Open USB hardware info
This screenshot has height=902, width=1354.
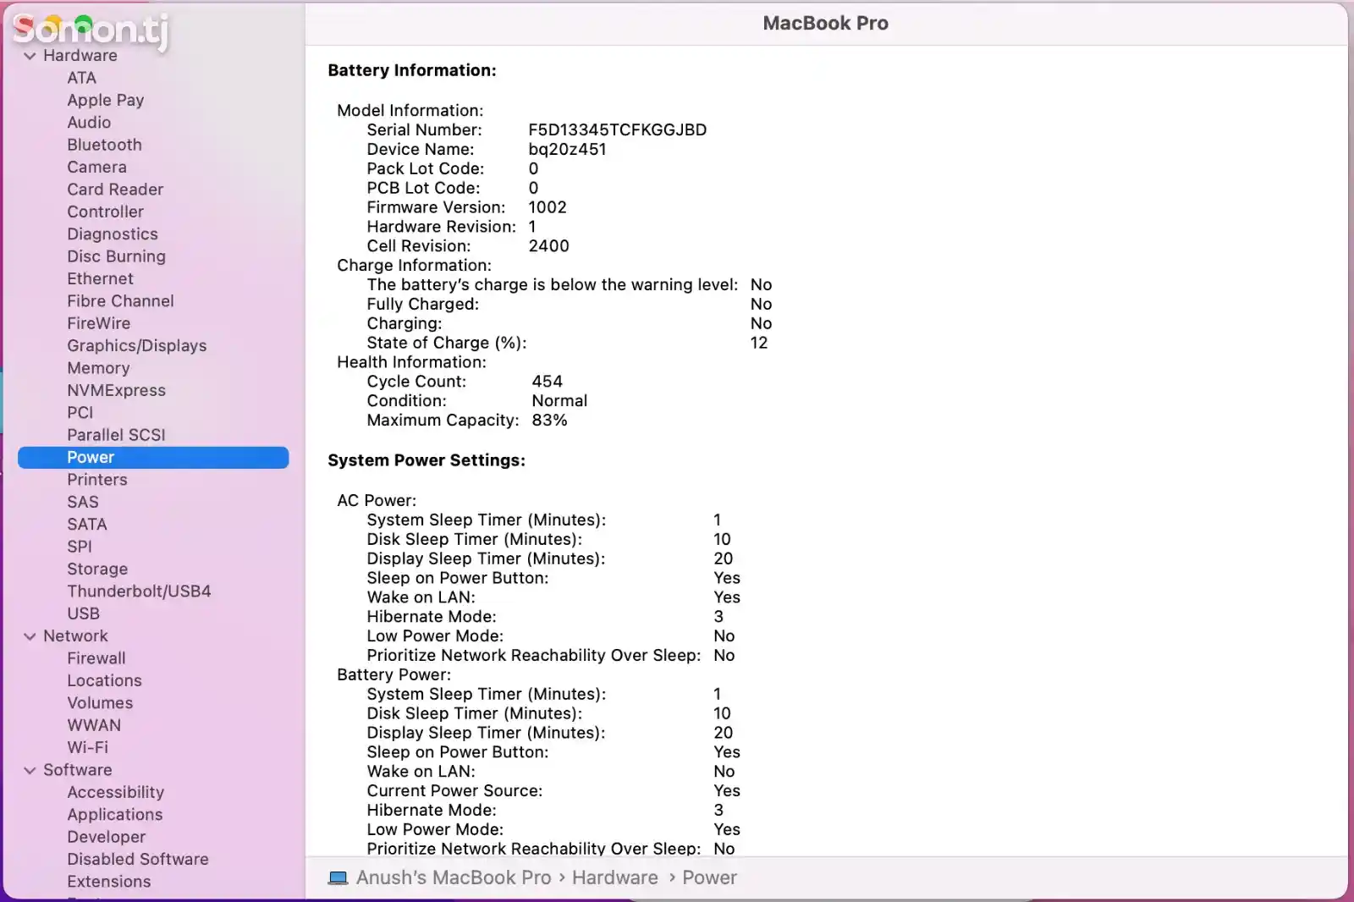click(x=83, y=613)
